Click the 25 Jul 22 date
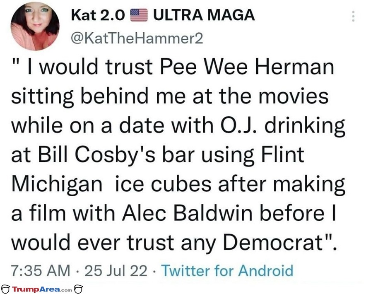 click(x=116, y=271)
